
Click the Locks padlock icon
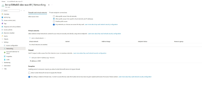pos(5,60)
